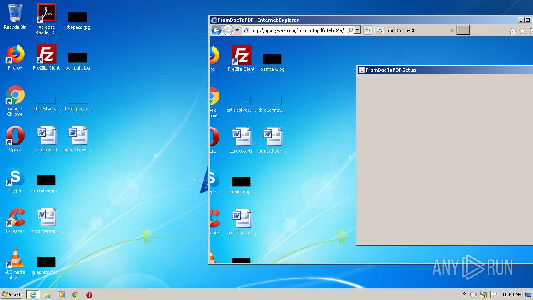Open Windows Media Player from taskbar

61,295
